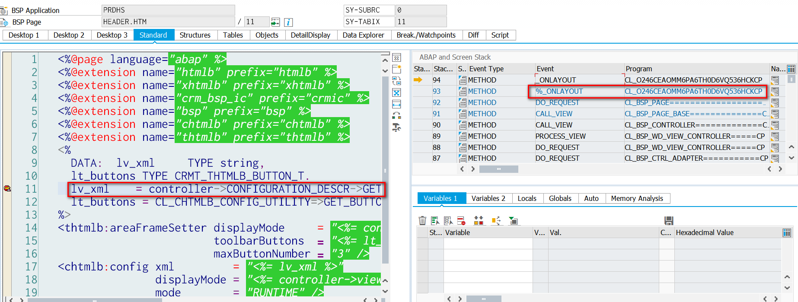Click the swap tools icon in side strip

coord(396,116)
